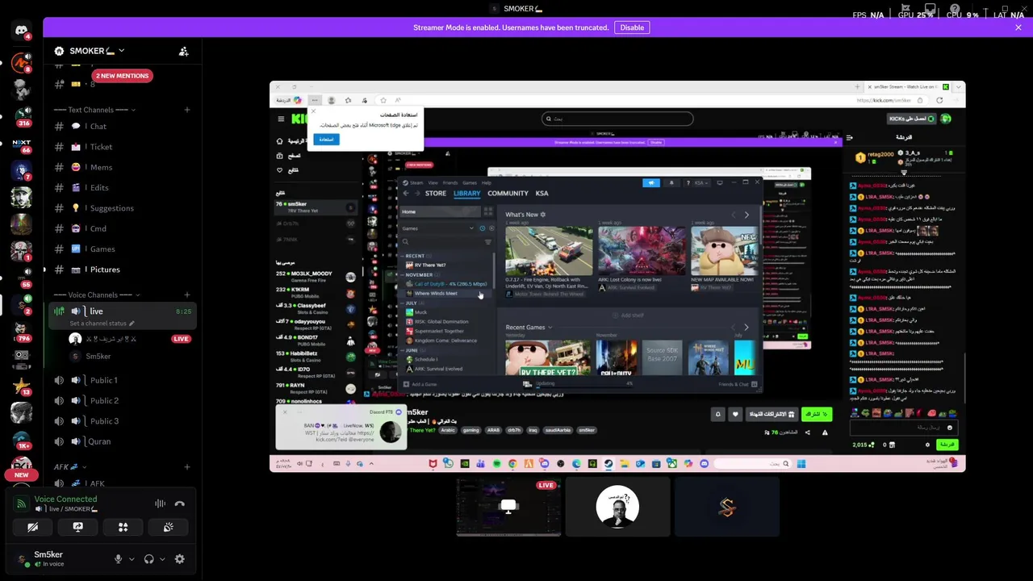Click the invite members icon beside SMOKER
The height and width of the screenshot is (581, 1033).
pos(184,51)
